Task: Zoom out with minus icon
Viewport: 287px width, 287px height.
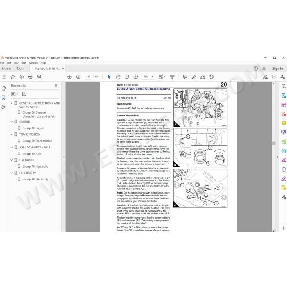Action: point(127,77)
